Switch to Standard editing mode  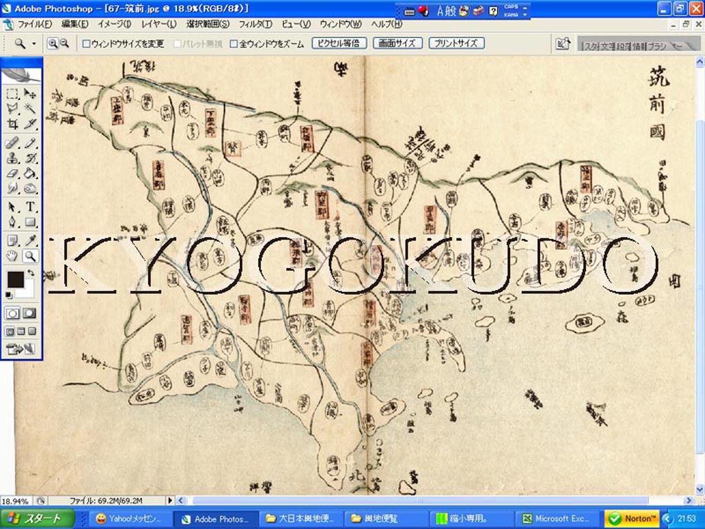point(12,313)
